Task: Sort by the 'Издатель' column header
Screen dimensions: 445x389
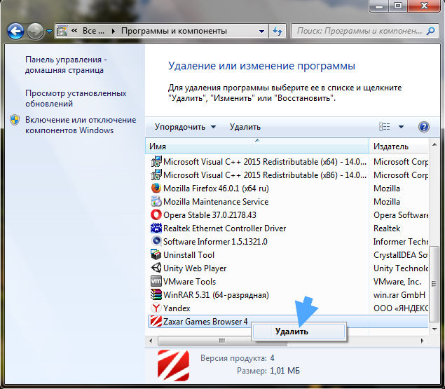Action: click(x=399, y=146)
